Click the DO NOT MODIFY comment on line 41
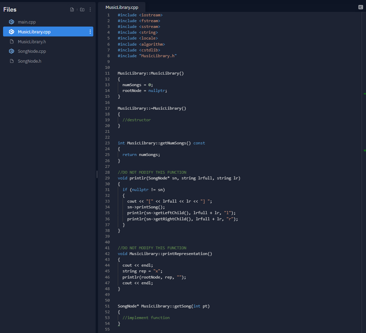The height and width of the screenshot is (333, 366). [152, 248]
